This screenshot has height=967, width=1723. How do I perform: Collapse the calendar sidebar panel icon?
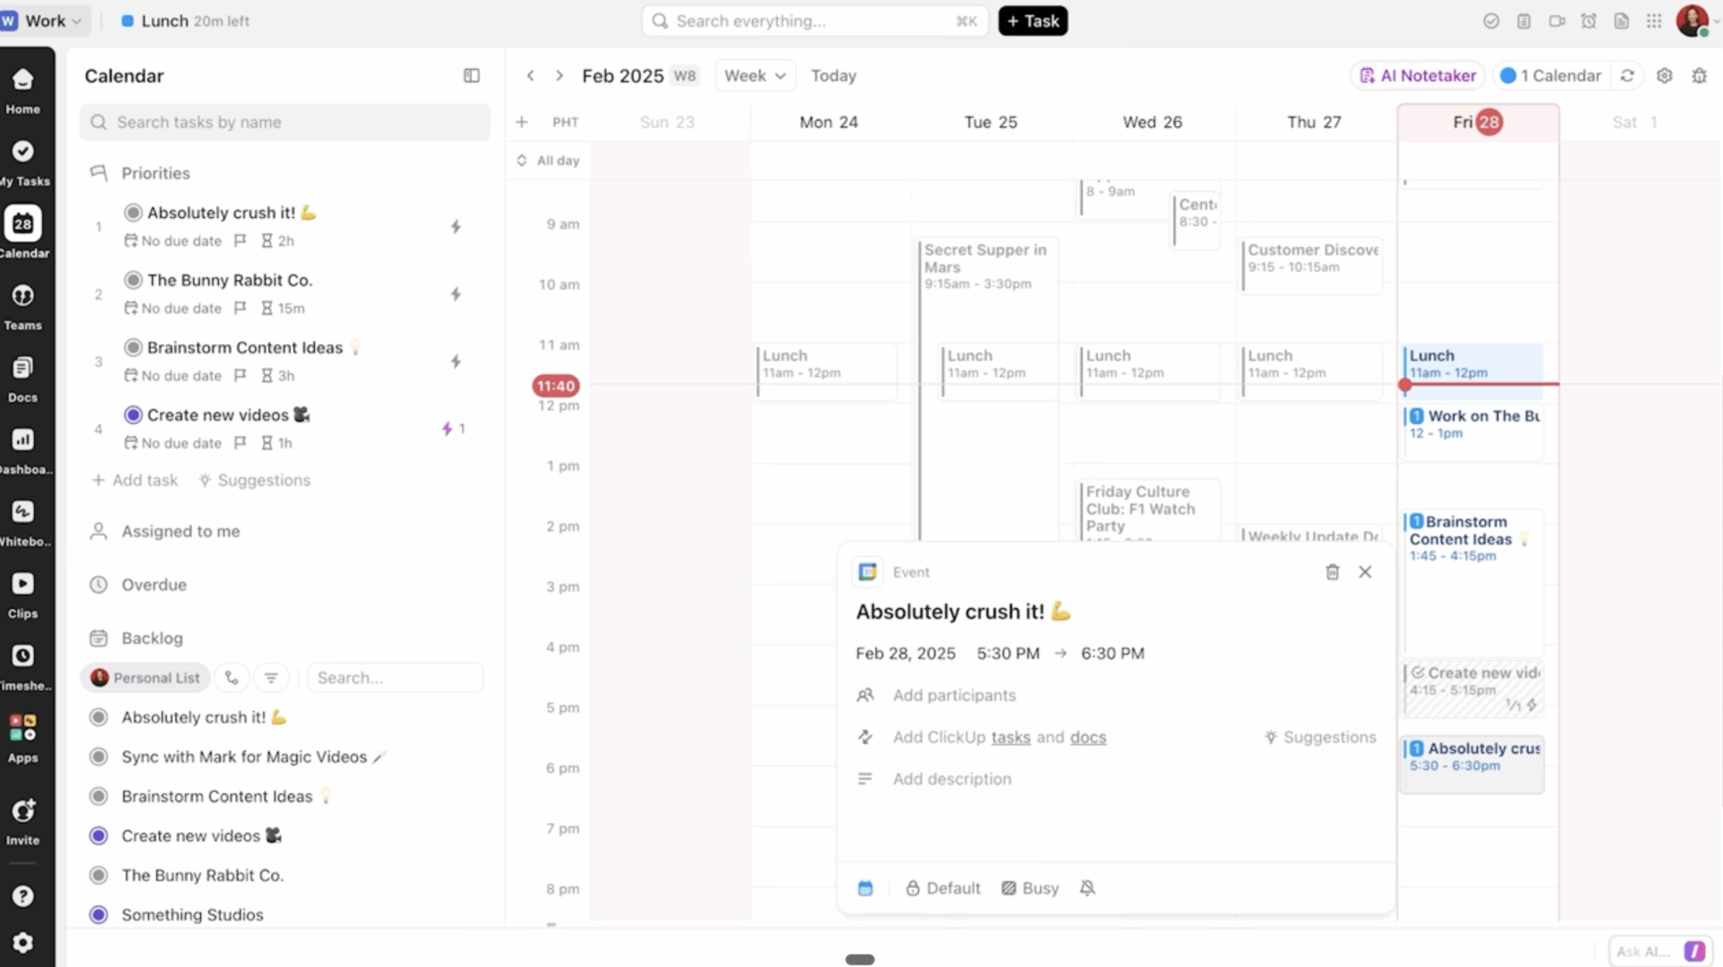click(x=471, y=76)
